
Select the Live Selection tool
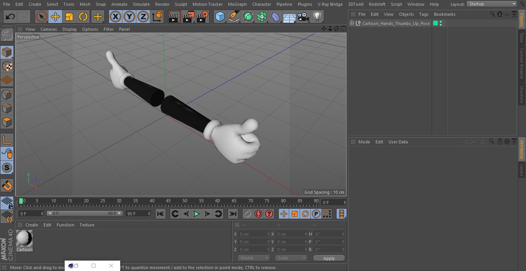41,17
